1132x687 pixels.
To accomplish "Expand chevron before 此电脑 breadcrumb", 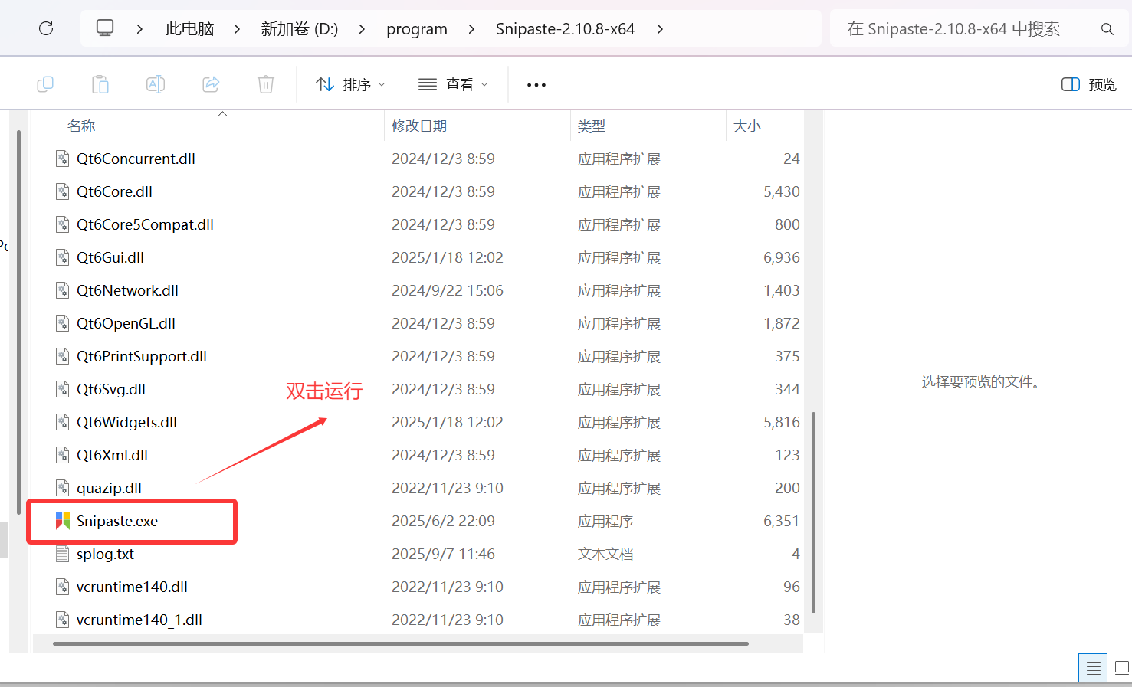I will (139, 29).
